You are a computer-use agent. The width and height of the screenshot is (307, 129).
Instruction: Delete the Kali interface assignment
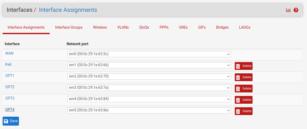click(243, 66)
